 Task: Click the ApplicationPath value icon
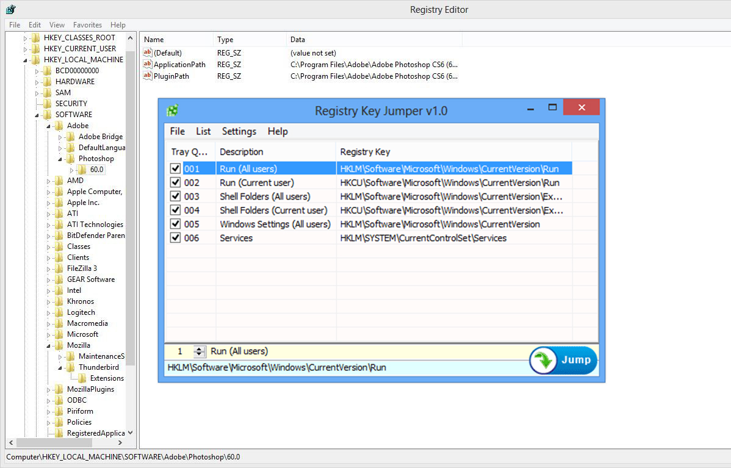tap(148, 64)
